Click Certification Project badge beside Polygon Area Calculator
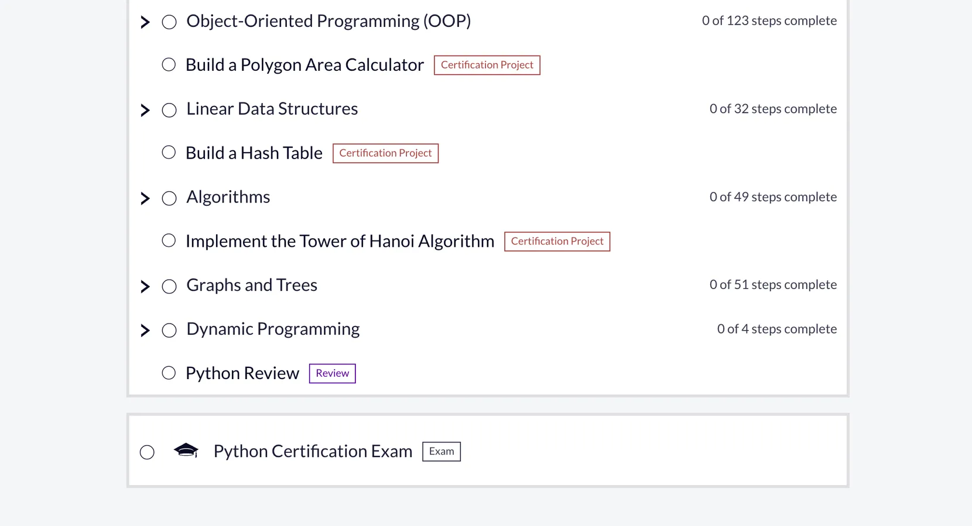This screenshot has height=526, width=972. pos(487,65)
